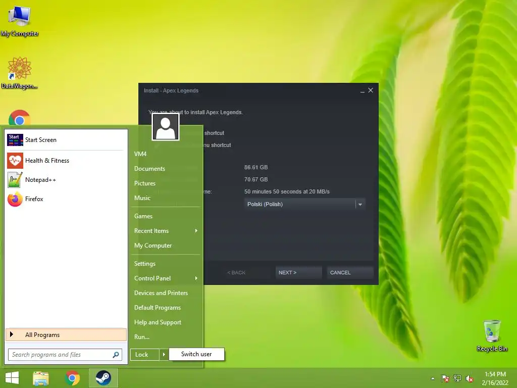Open Default Programs
The image size is (517, 388).
[158, 308]
